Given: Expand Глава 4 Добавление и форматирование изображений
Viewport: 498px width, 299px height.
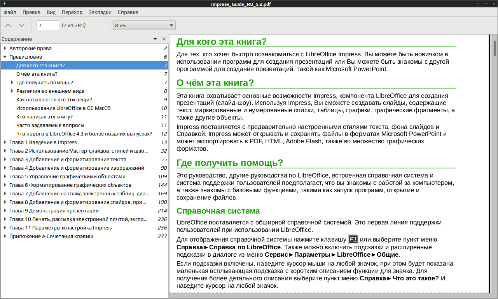Looking at the screenshot, I should (x=5, y=168).
